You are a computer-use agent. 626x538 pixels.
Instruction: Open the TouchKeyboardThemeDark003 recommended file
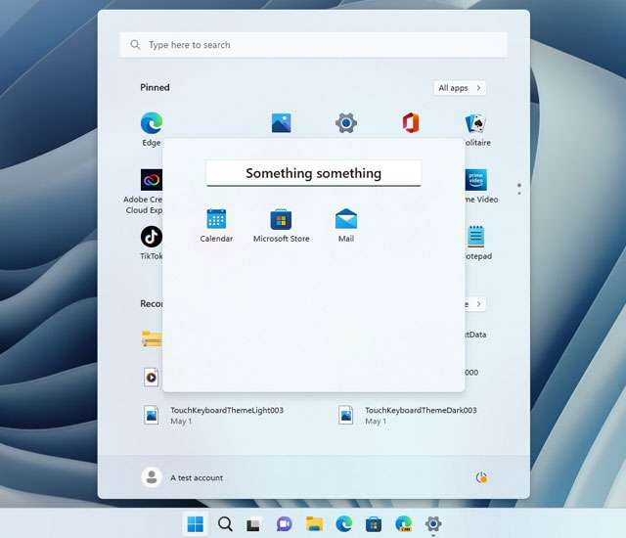coord(408,415)
